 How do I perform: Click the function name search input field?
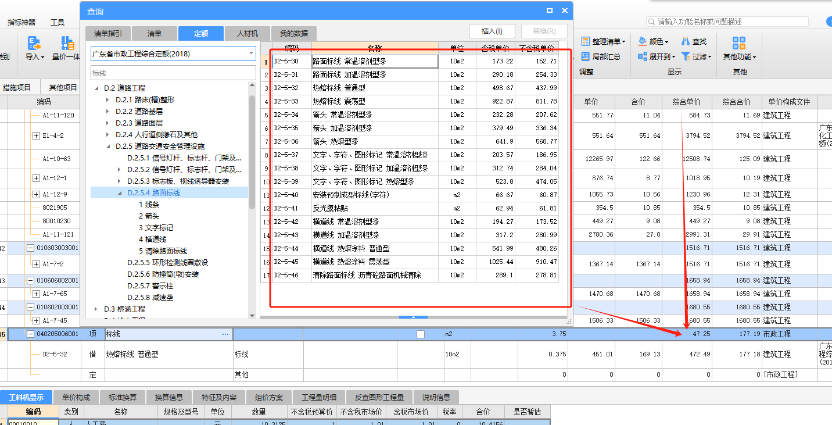click(727, 22)
